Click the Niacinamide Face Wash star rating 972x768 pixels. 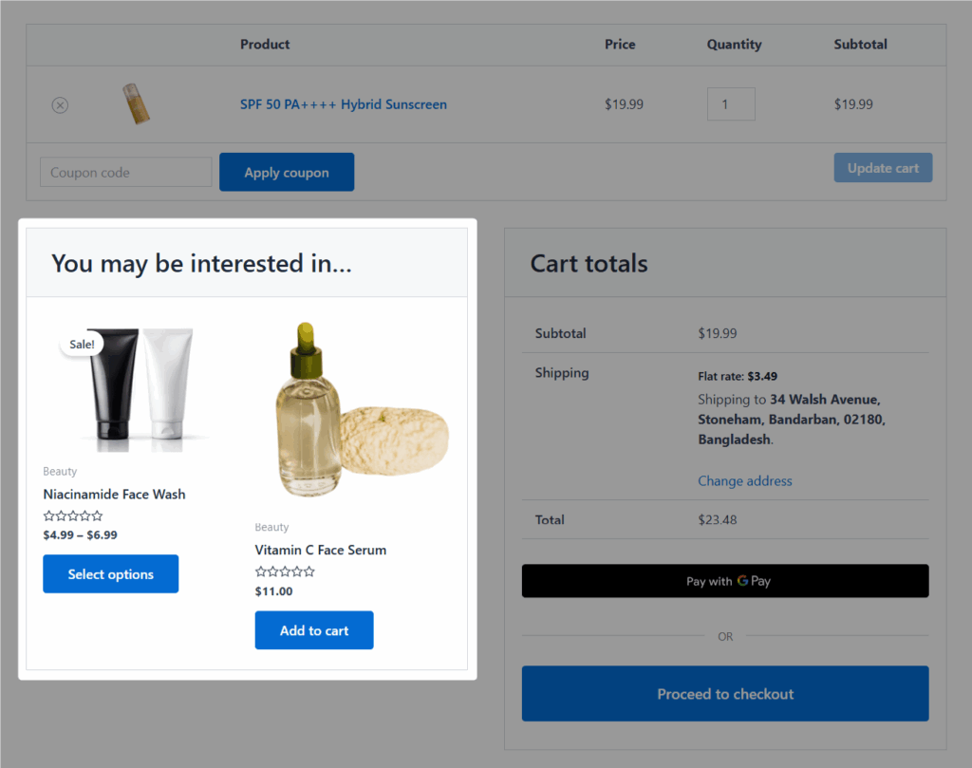(73, 516)
